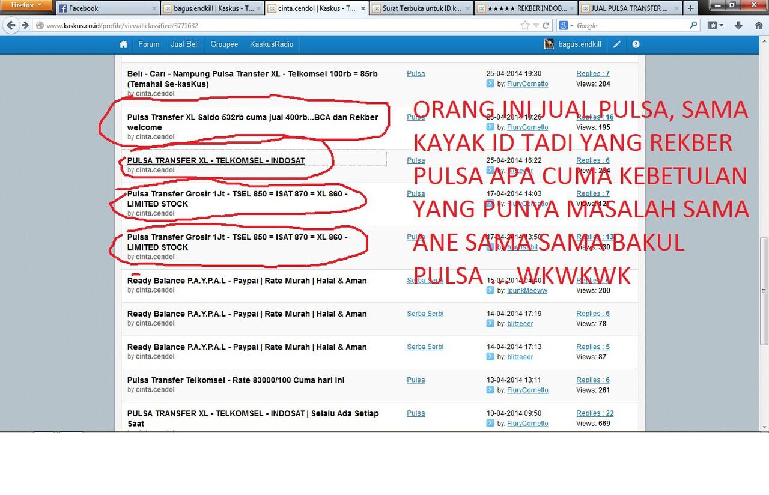Open Pulsa Transfer Telkomsel Rate 83000/100 thread
The height and width of the screenshot is (495, 769).
tap(236, 380)
